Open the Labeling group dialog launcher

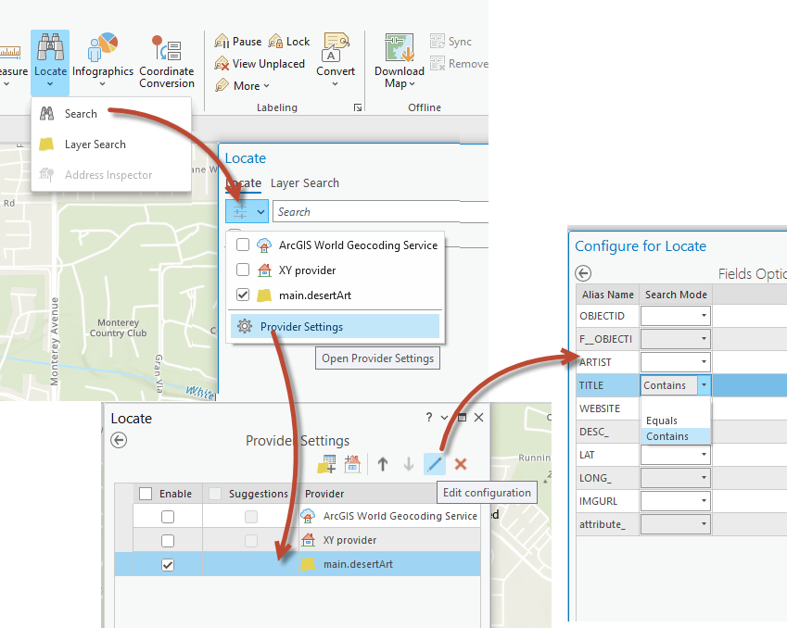(358, 107)
